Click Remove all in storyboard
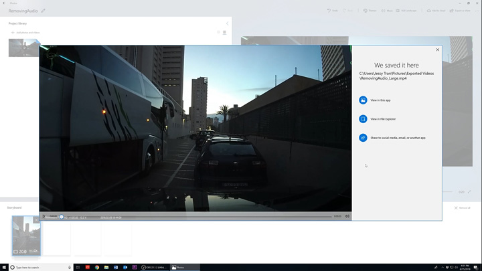Screen dimensions: 482x271 pos(462,208)
